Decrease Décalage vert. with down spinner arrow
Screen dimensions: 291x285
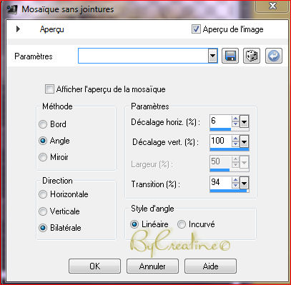point(235,145)
